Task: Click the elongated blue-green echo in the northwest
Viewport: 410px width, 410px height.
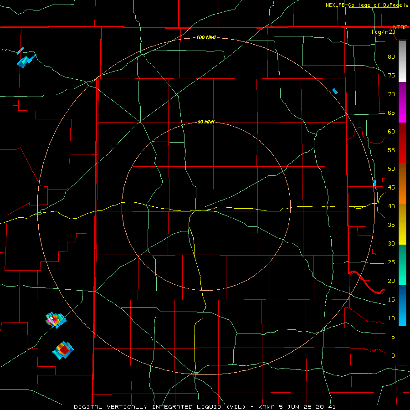Action: (27, 61)
